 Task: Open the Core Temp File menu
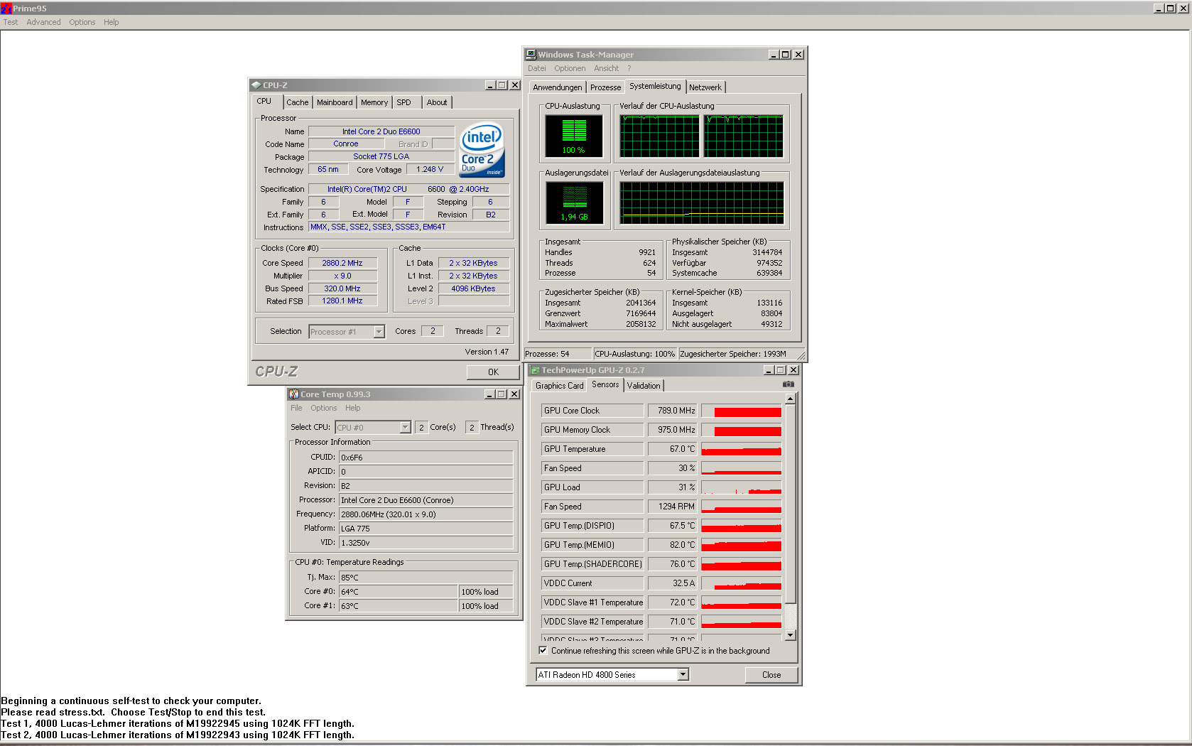[x=296, y=409]
